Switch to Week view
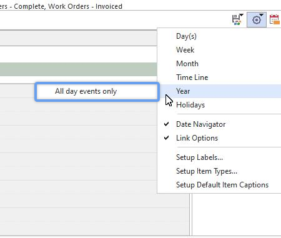 click(219, 50)
